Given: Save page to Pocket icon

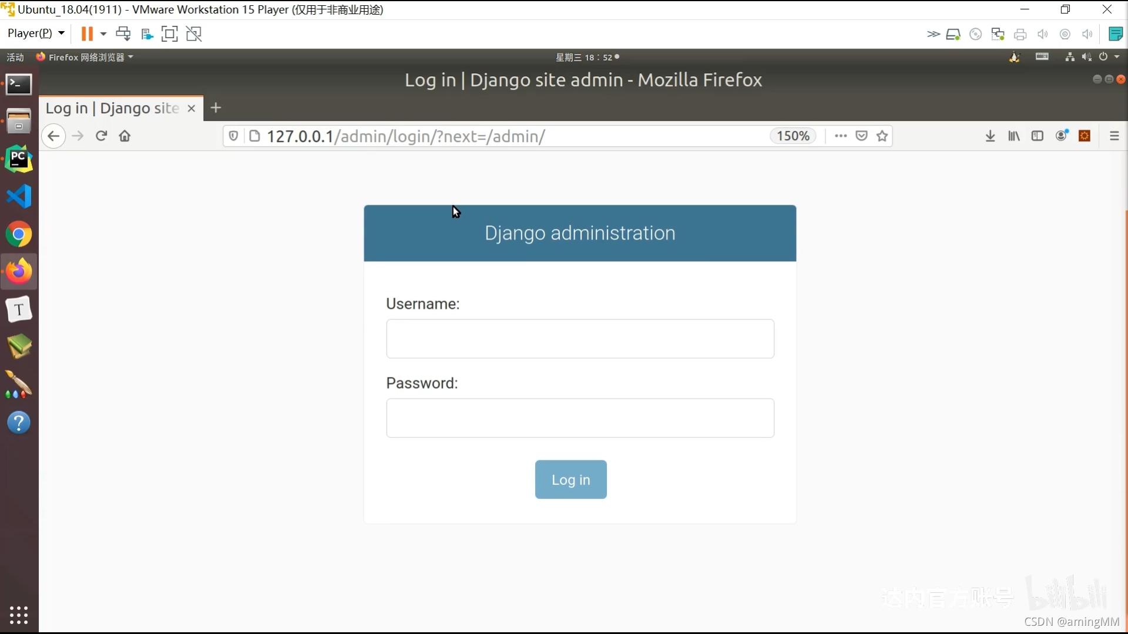Looking at the screenshot, I should [861, 136].
